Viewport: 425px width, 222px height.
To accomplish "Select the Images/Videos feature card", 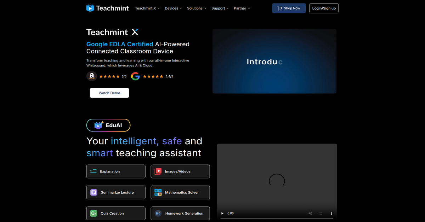I will pos(180,171).
